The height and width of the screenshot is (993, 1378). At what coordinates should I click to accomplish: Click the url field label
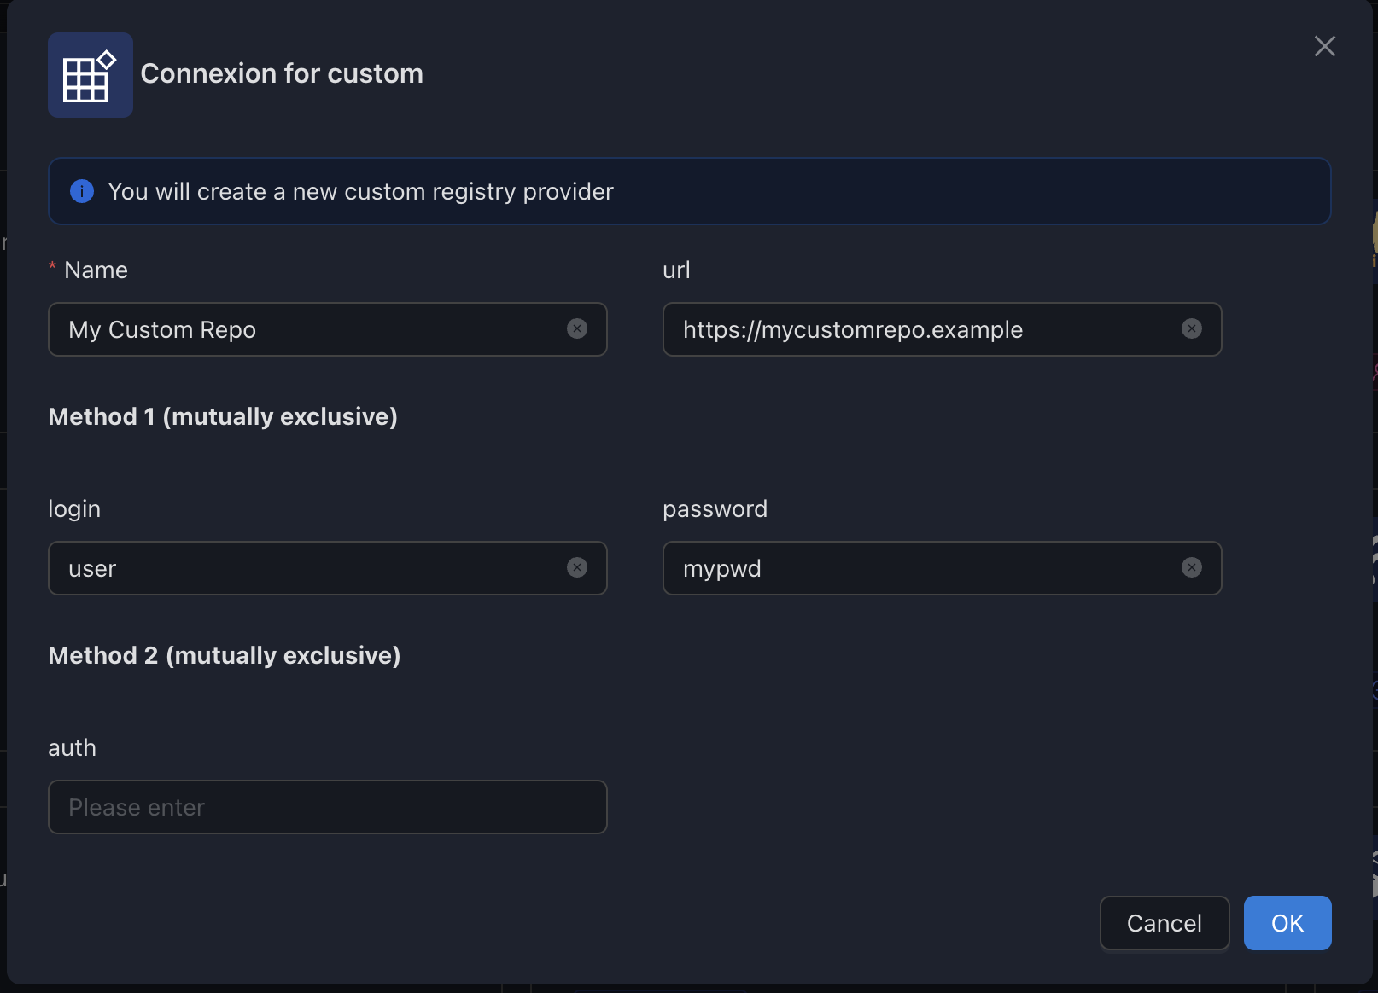[x=676, y=270]
